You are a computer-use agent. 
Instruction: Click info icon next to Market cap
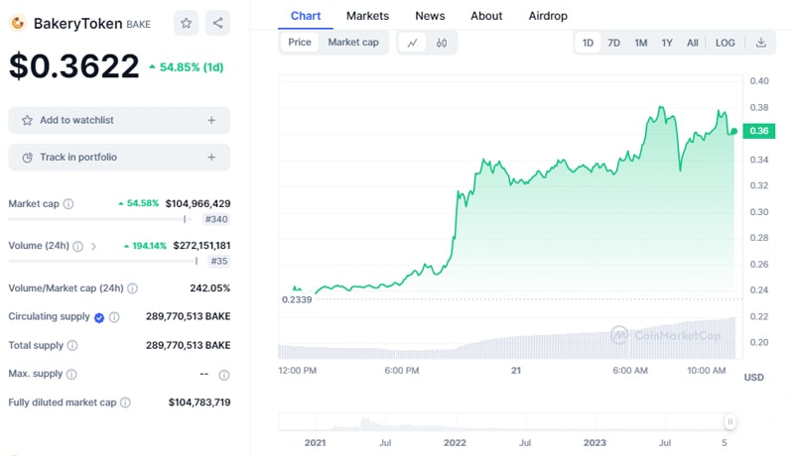[x=68, y=203]
